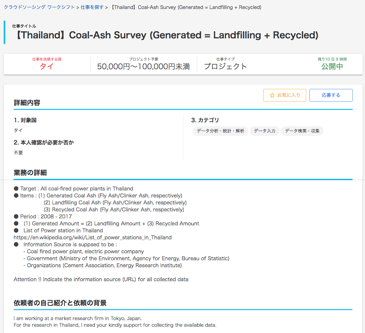Go to 仕事を探す in the breadcrumb
Viewport: 365px width, 333px height.
(x=92, y=7)
